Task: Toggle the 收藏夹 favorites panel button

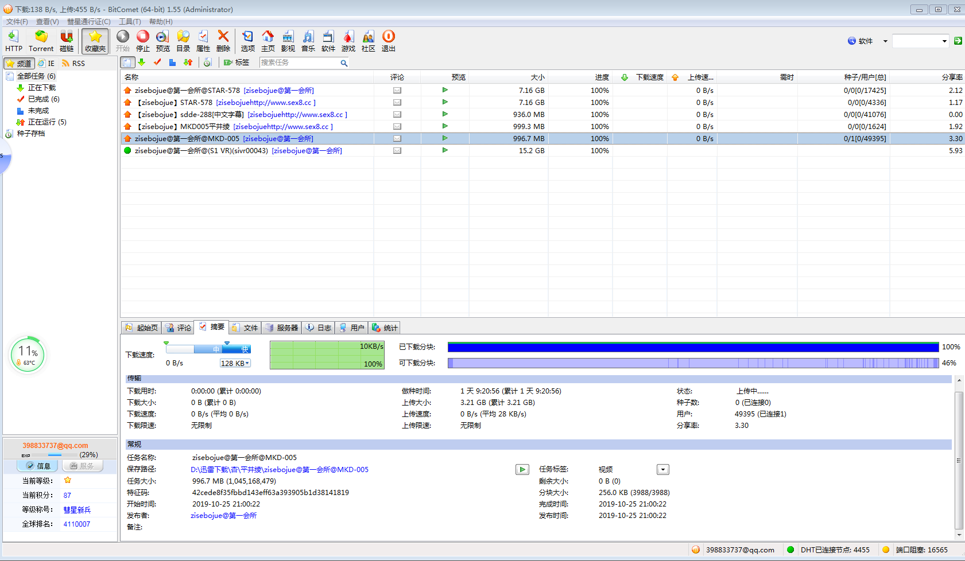Action: [95, 41]
